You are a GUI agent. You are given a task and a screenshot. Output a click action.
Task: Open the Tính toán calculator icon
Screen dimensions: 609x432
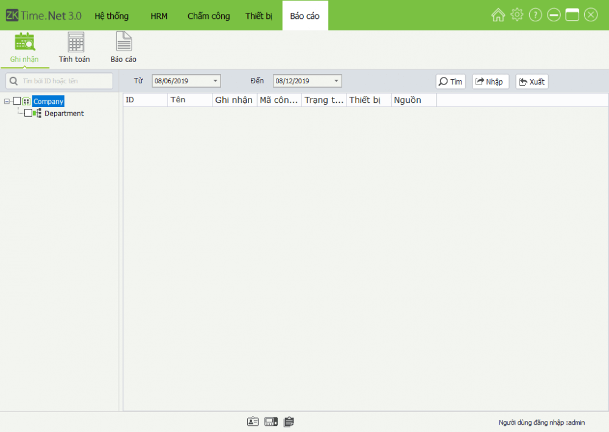76,42
